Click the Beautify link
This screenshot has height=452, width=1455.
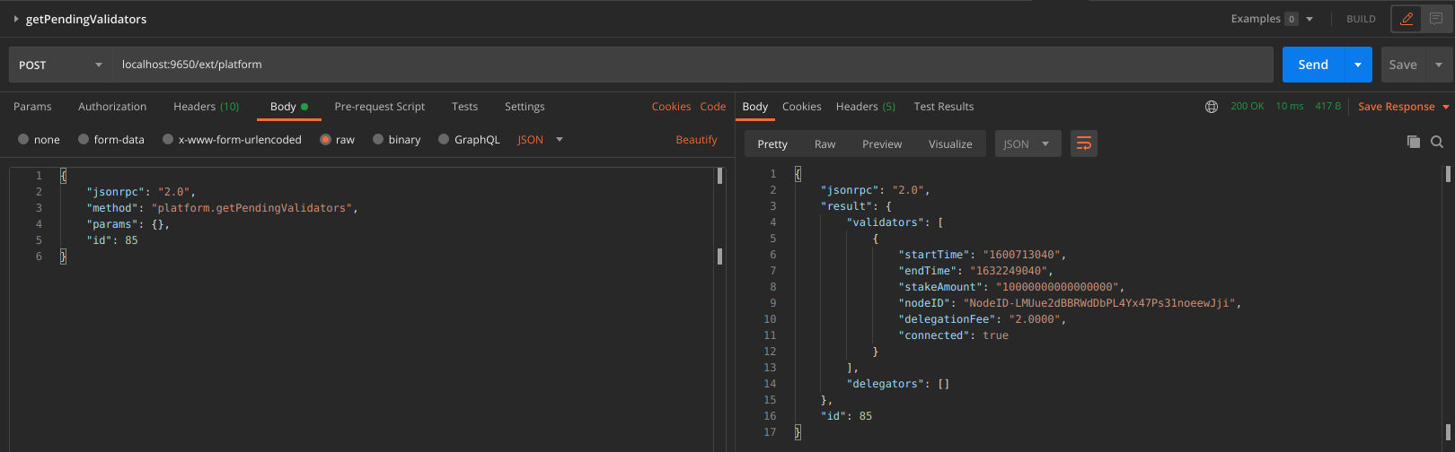coord(697,140)
